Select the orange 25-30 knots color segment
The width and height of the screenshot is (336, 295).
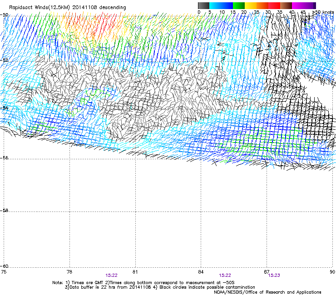click(x=262, y=5)
